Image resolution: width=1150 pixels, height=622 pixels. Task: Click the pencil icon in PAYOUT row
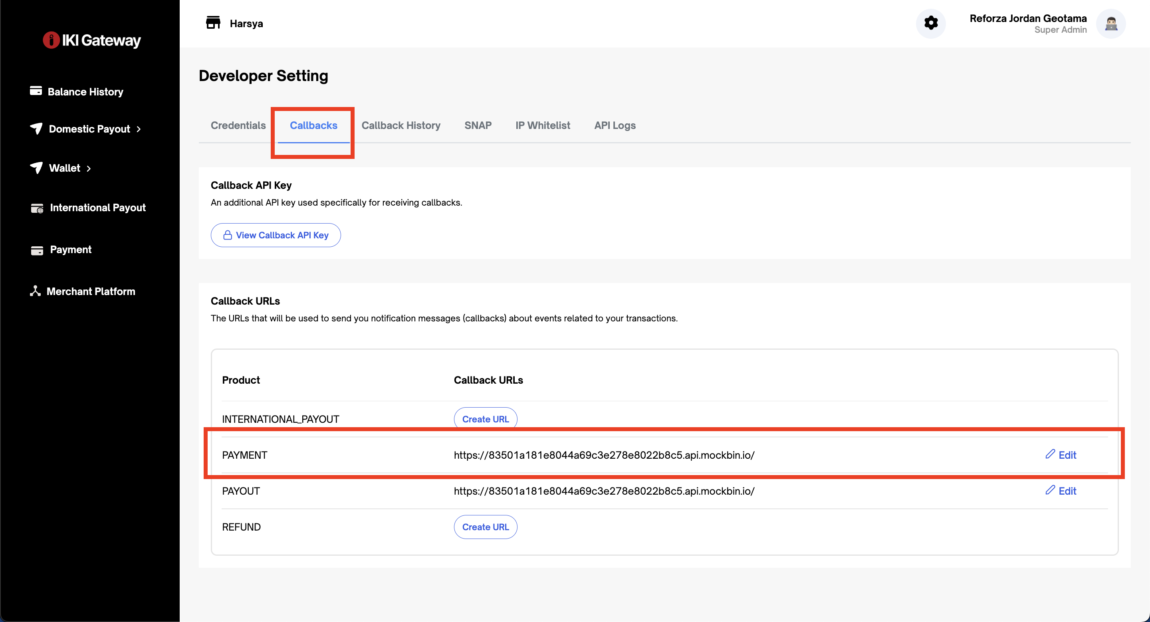coord(1050,490)
